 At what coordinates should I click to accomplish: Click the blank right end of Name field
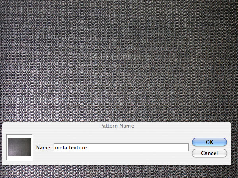[x=167, y=147]
